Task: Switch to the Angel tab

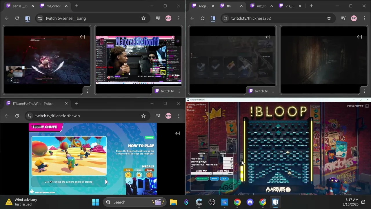Action: click(x=203, y=6)
